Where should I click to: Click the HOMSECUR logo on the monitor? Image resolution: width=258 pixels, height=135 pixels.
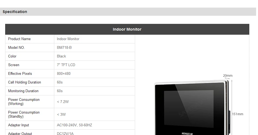pyautogui.click(x=187, y=134)
